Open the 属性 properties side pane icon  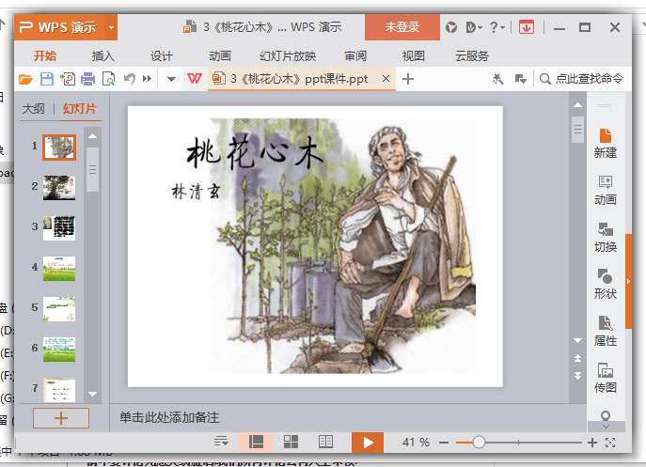(x=606, y=332)
